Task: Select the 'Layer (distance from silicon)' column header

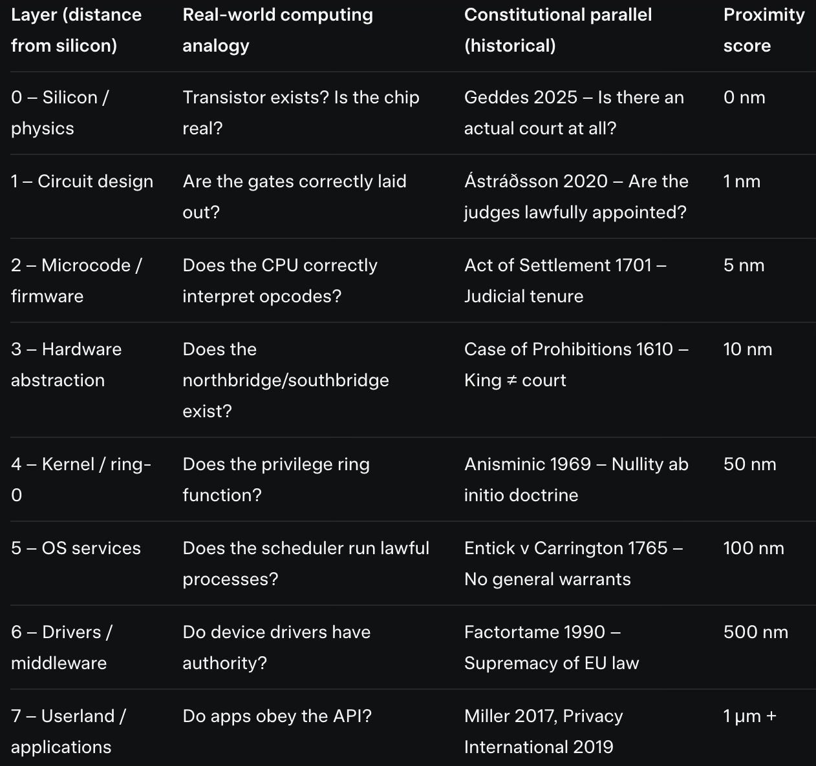Action: (76, 30)
